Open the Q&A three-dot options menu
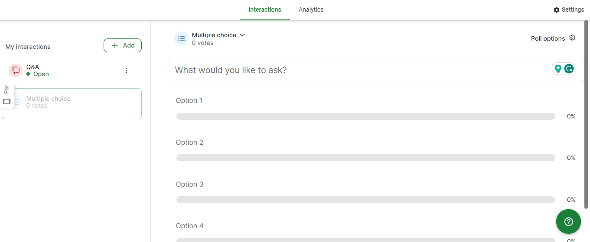The height and width of the screenshot is (242, 590). (x=126, y=70)
